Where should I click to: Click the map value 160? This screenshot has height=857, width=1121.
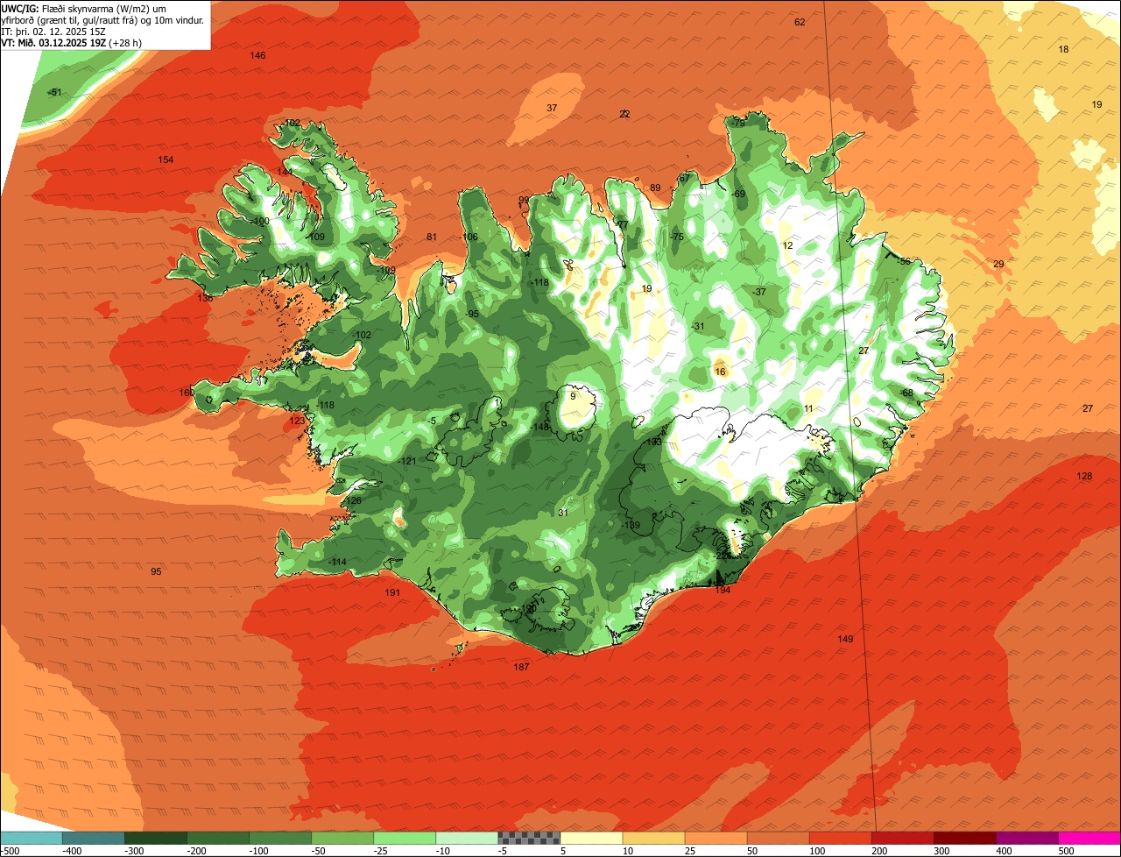coord(187,393)
